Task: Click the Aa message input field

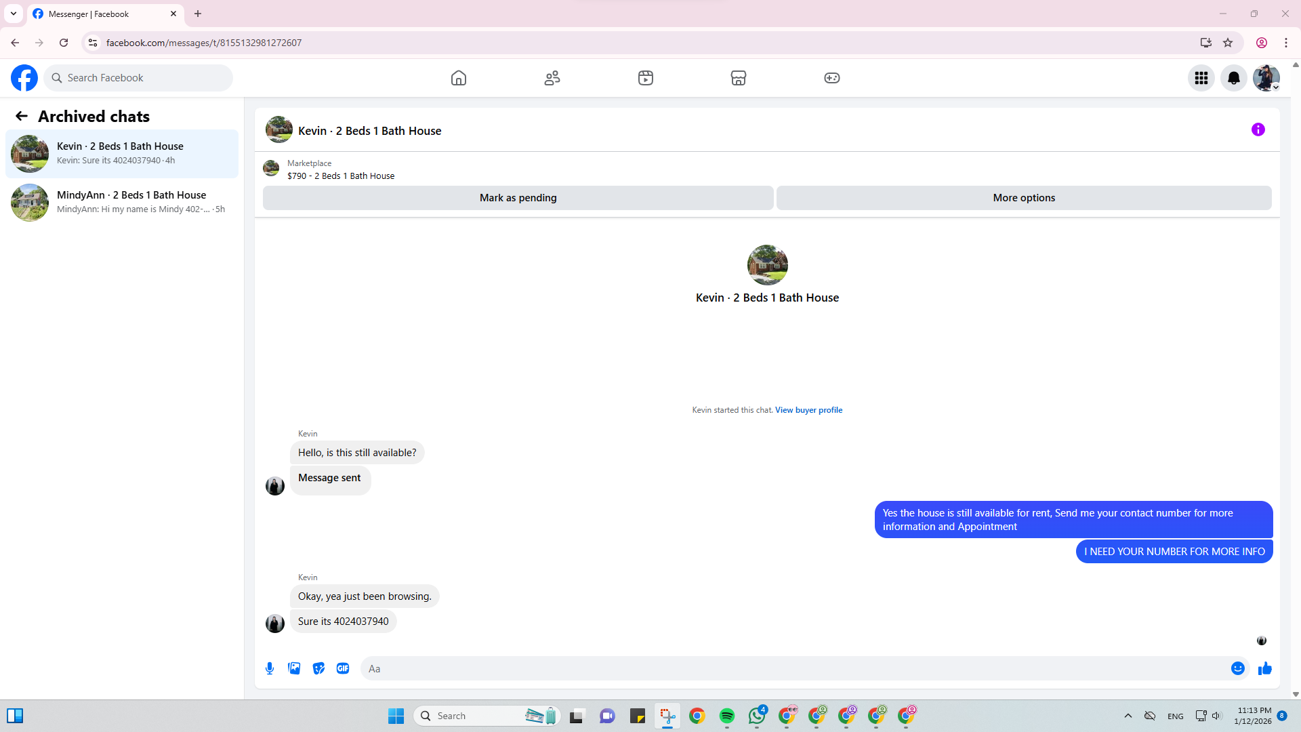Action: [793, 668]
